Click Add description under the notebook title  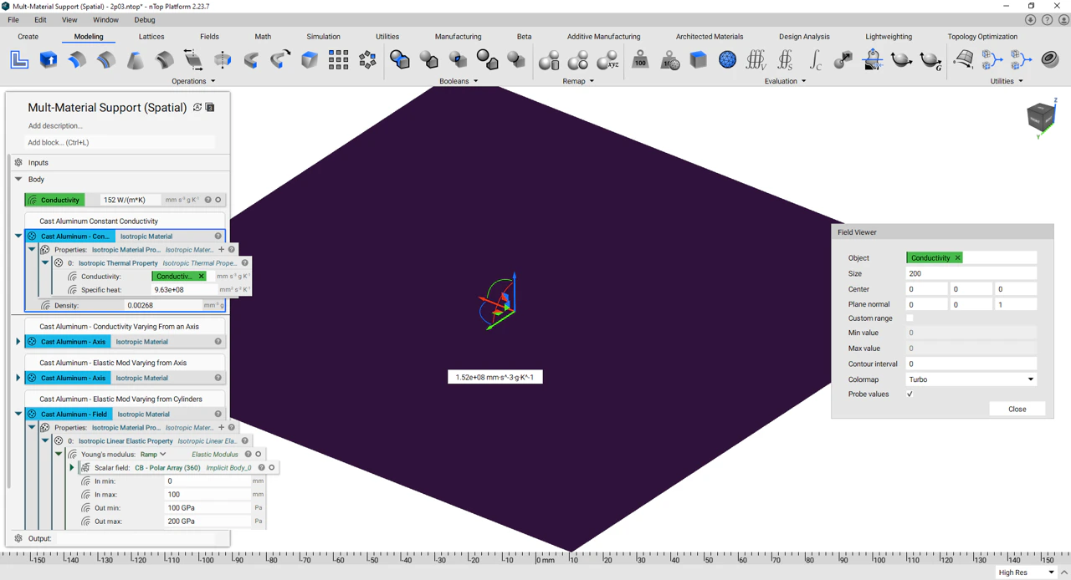click(55, 125)
